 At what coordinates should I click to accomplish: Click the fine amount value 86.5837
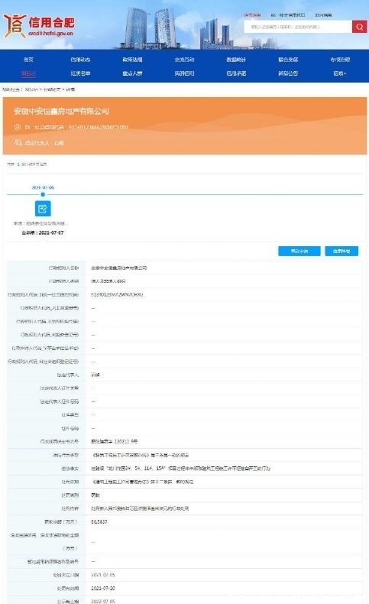(99, 522)
